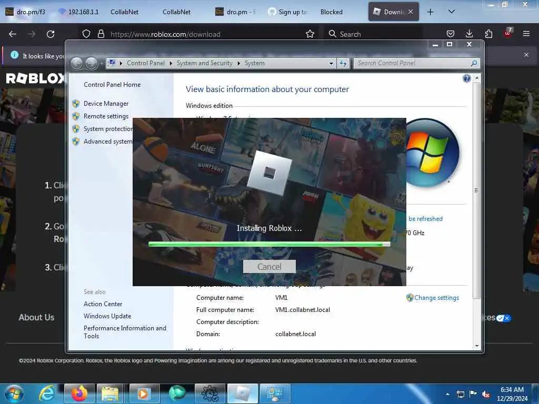Switch to the dro.pm/f3 browser tab
The height and width of the screenshot is (404, 539).
click(25, 12)
